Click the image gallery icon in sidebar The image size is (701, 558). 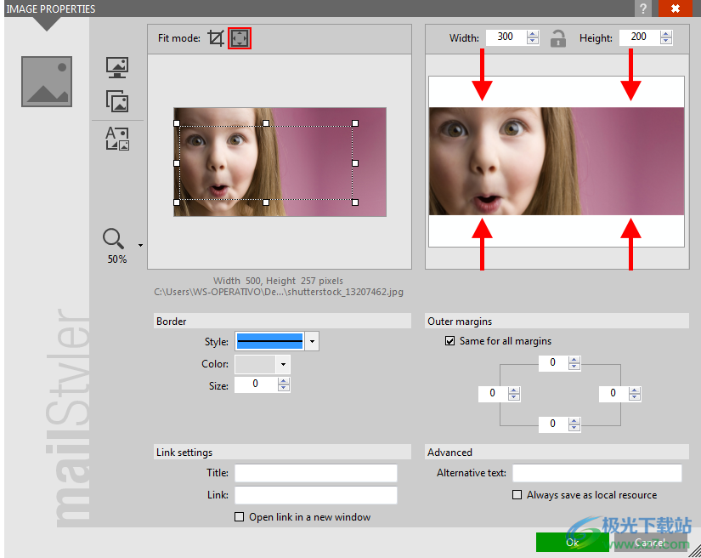[x=116, y=101]
